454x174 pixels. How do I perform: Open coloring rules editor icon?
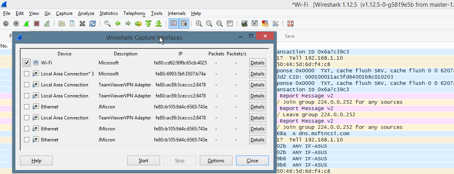click(265, 24)
